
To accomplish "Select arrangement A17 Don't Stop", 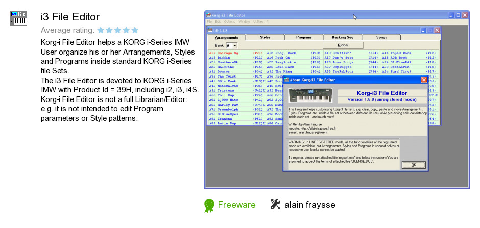I will tap(352, 58).
